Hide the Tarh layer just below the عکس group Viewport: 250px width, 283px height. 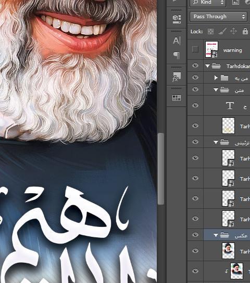point(195,251)
